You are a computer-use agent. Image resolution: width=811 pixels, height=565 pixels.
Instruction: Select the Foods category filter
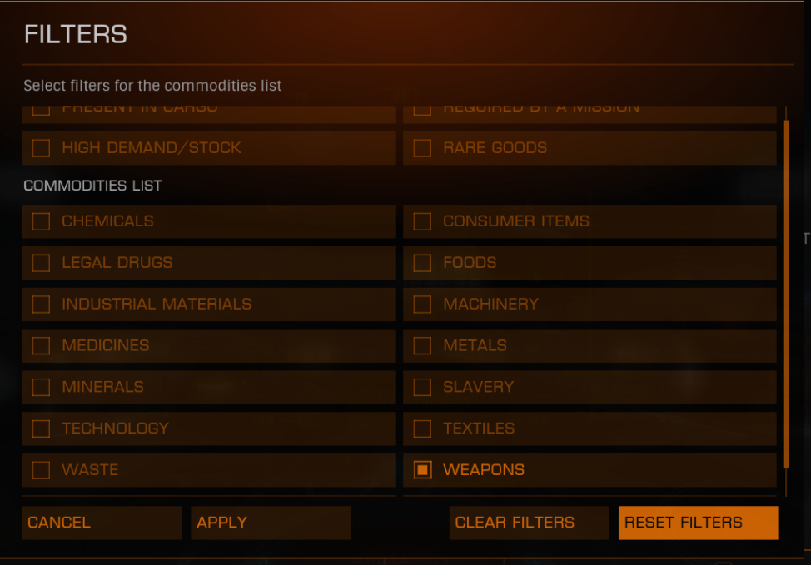(422, 263)
